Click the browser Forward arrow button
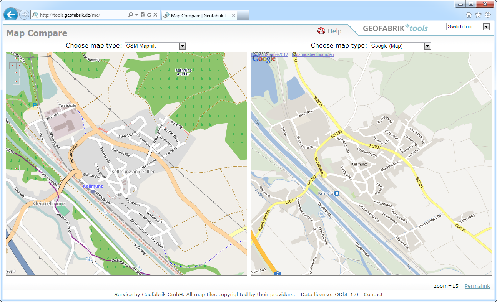 (24, 15)
